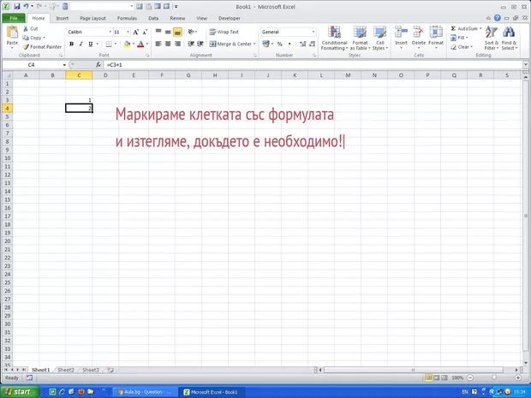Click Increase Font Size icon
The height and width of the screenshot is (398, 531).
(135, 33)
